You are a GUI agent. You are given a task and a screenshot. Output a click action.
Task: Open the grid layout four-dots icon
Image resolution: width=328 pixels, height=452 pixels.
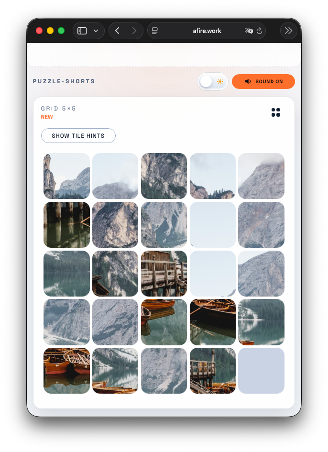[x=275, y=112]
